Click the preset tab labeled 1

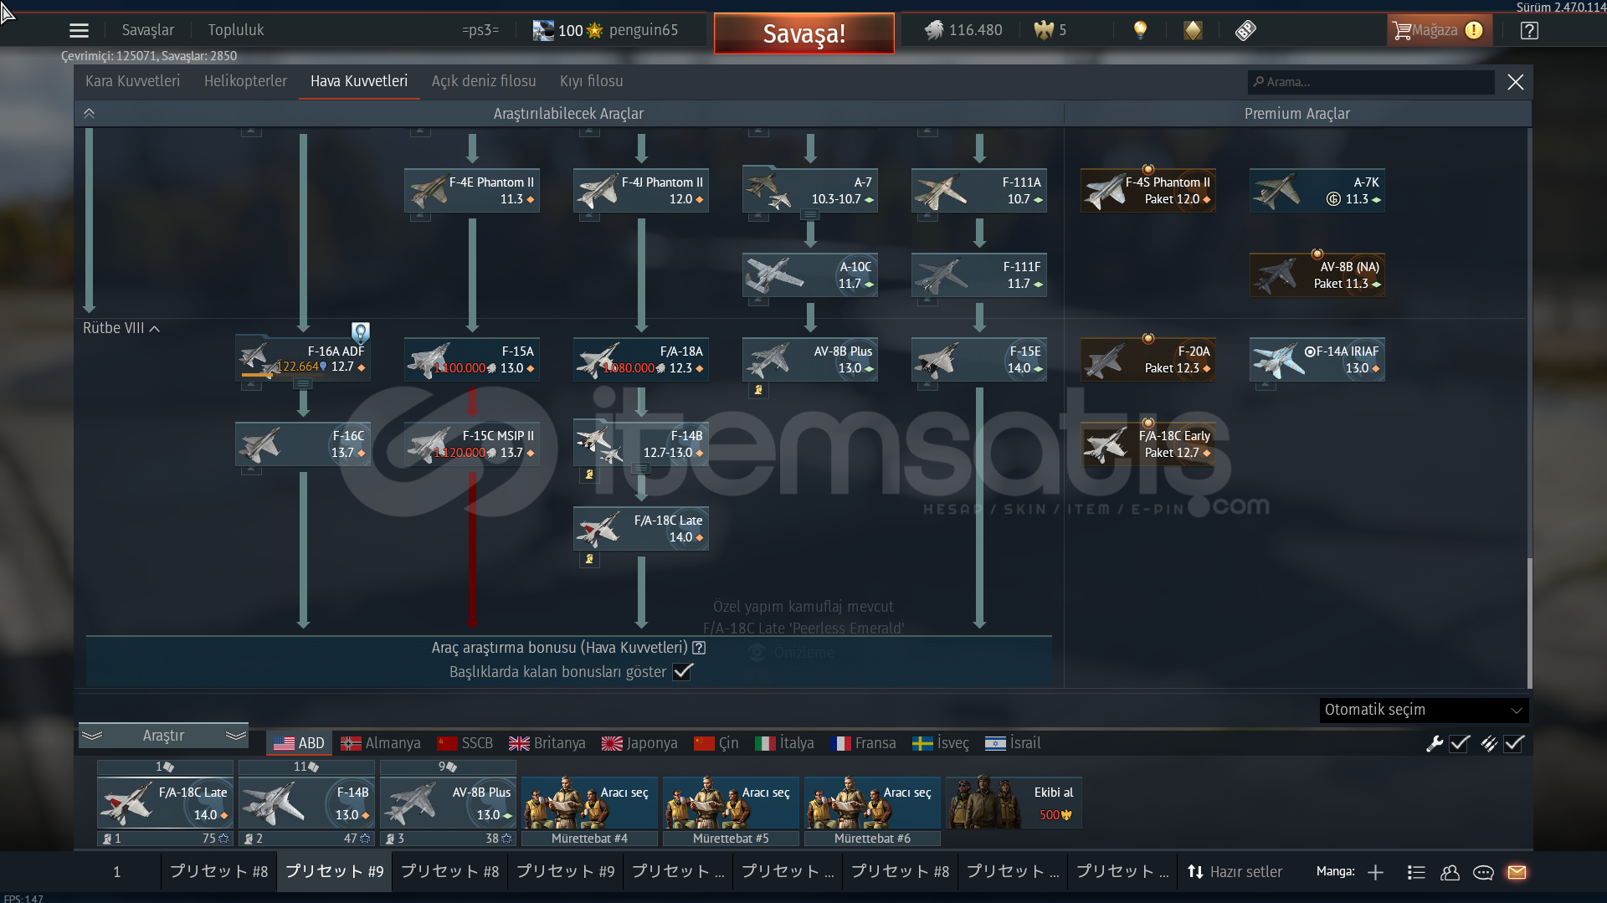pyautogui.click(x=117, y=872)
